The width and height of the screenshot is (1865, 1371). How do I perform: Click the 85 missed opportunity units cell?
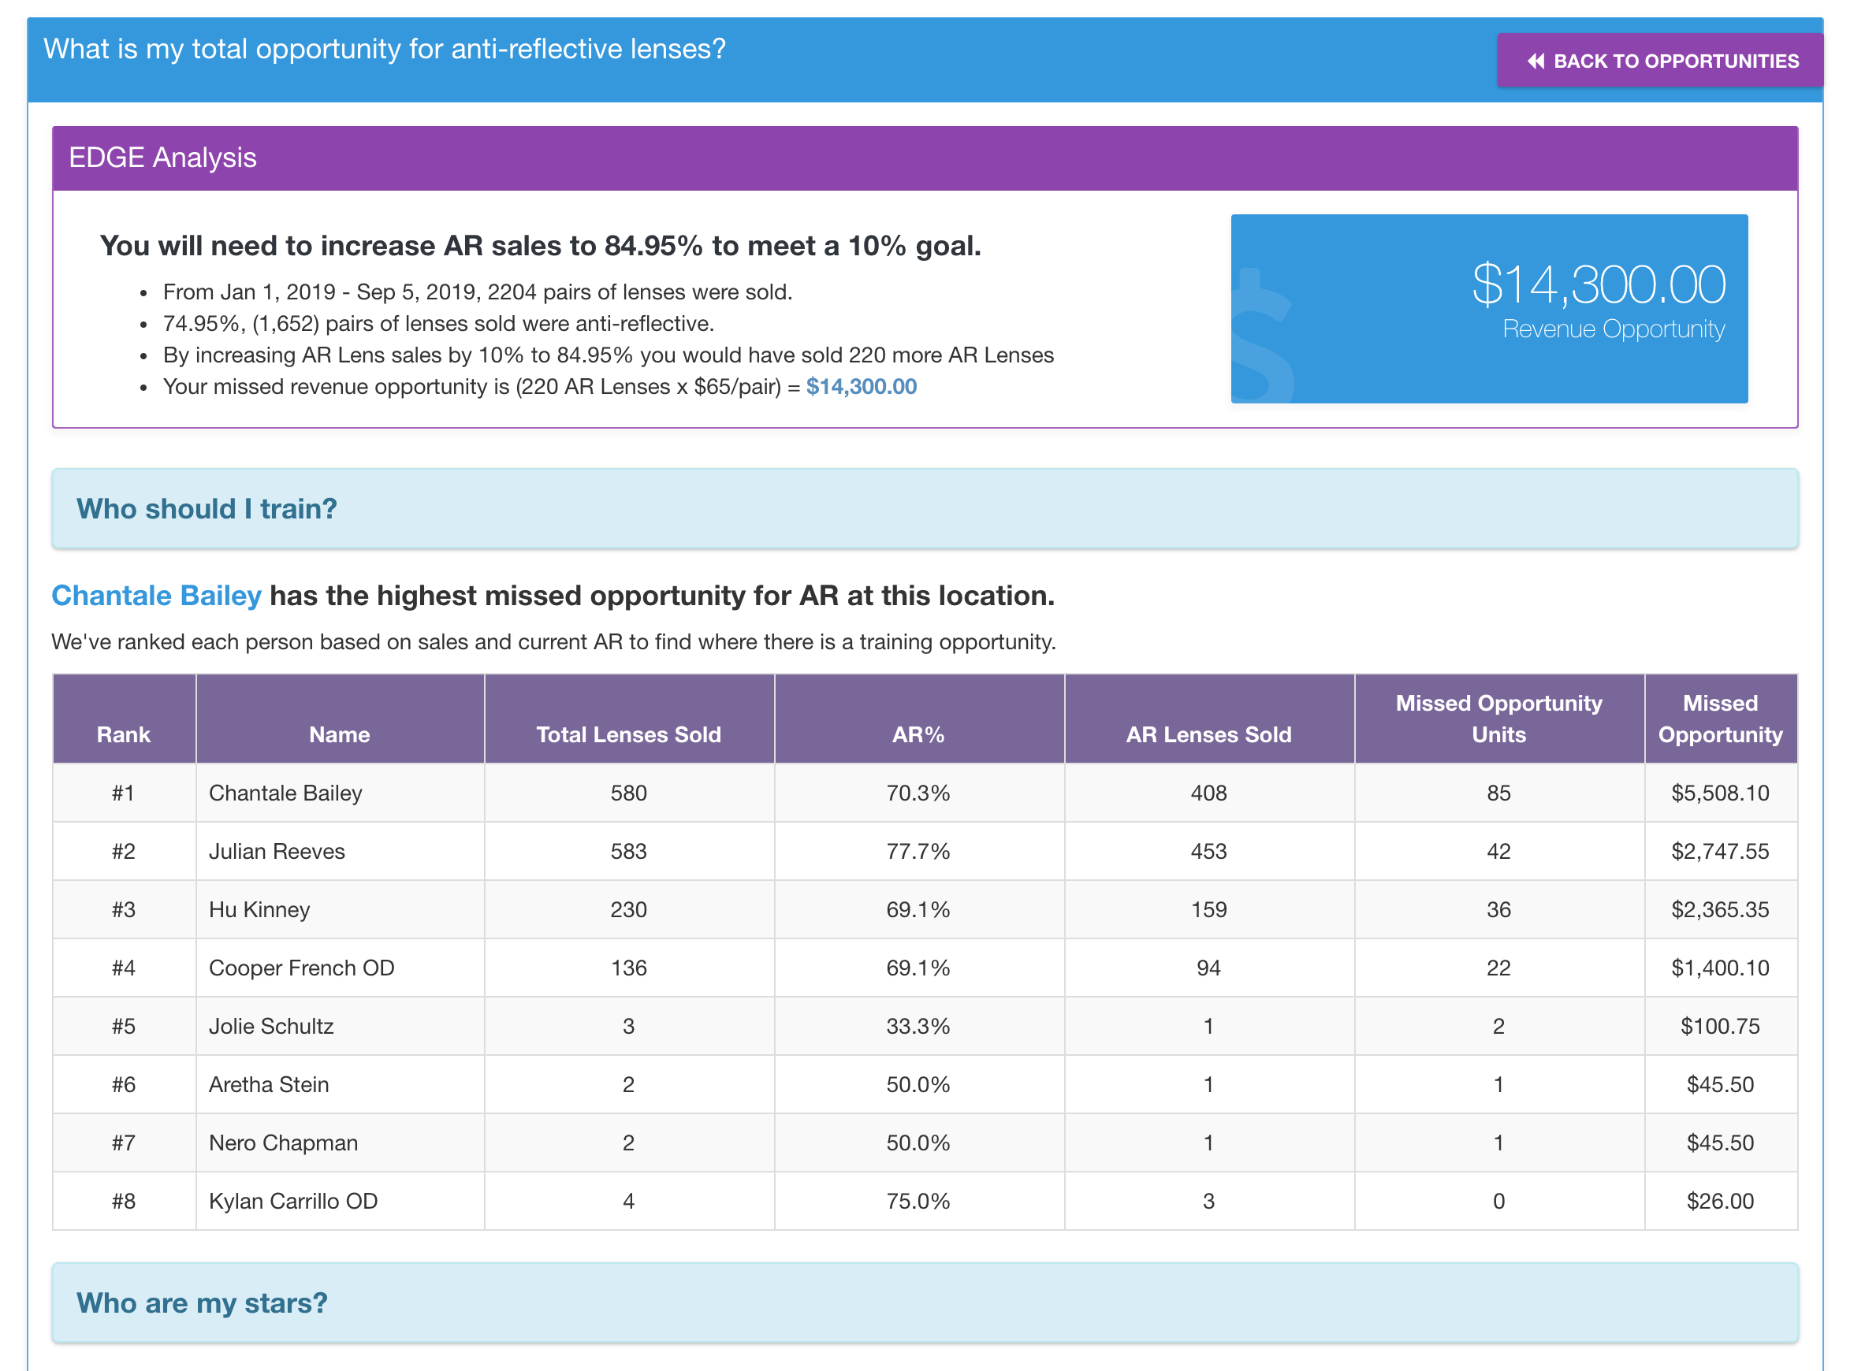click(1498, 793)
